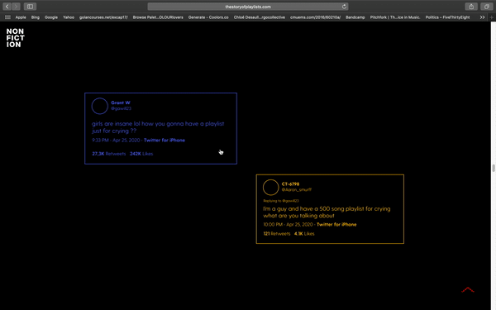Viewport: 496px width, 310px height.
Task: Click 'Replying to @gawil23' line
Action: [x=281, y=201]
